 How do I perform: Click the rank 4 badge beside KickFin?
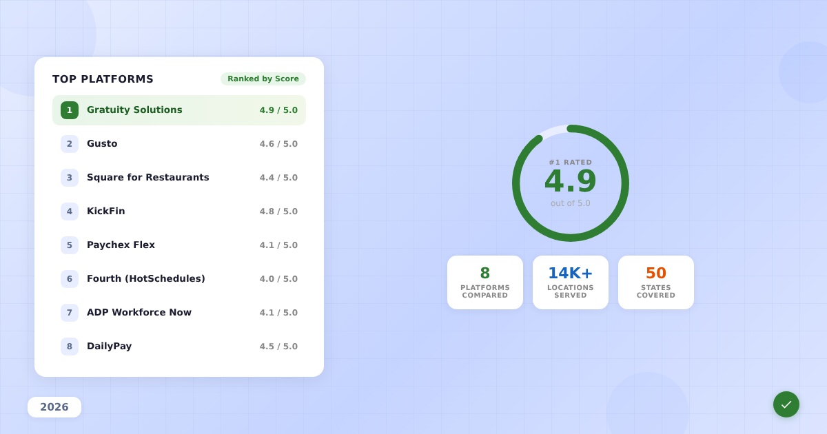(70, 211)
